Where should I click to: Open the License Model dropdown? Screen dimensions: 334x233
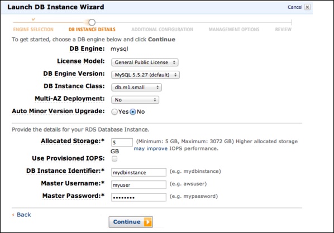click(145, 62)
